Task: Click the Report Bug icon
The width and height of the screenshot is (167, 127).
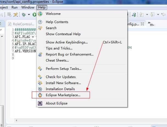Action: coord(40,54)
